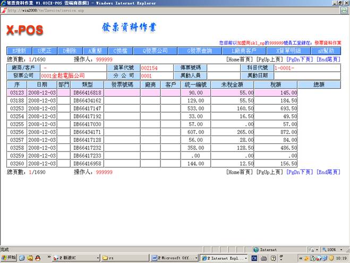The image size is (350, 263).
Task: Click the 貨單代號 field showing 002154
Action: [159, 69]
